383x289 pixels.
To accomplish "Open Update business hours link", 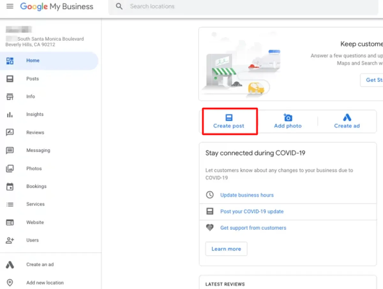I will (247, 195).
